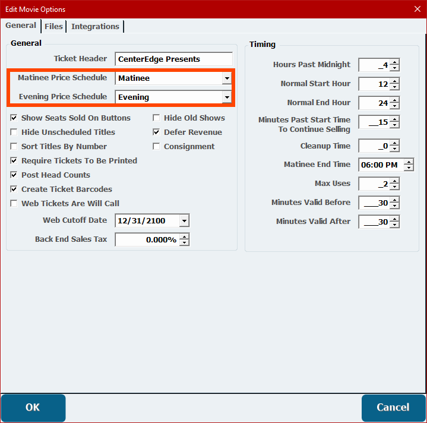
Task: Enable Web Tickets Are Will Call
Action: coord(15,204)
